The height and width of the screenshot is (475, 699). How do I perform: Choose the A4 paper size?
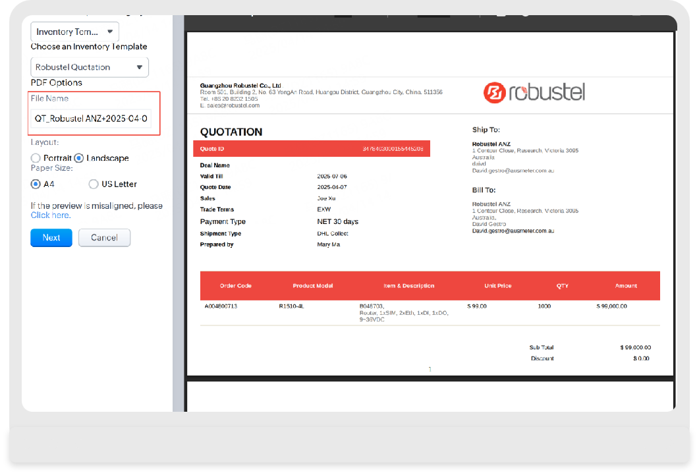(36, 184)
